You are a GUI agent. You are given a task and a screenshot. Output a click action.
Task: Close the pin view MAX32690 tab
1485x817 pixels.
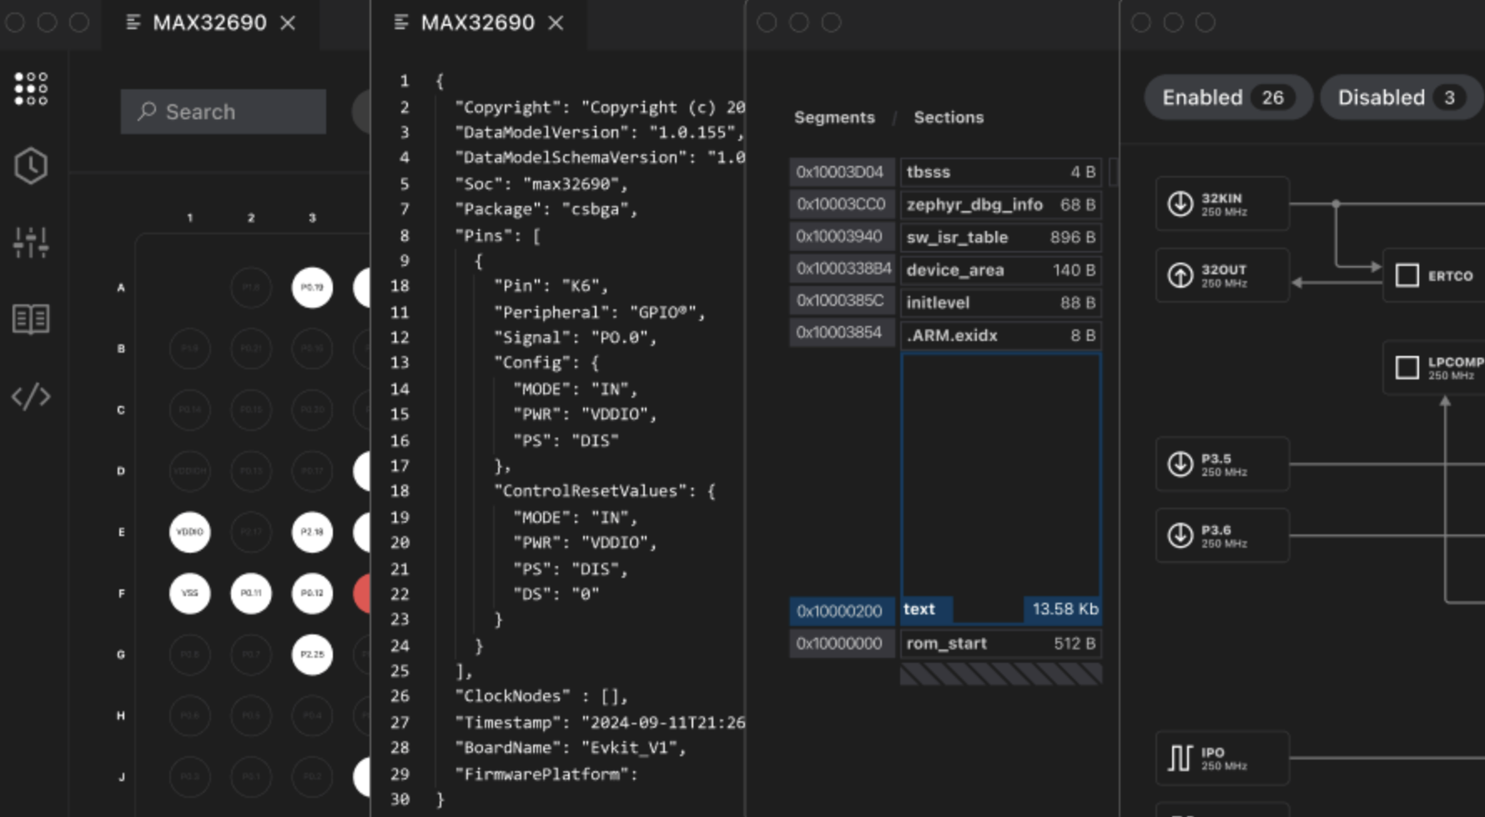click(x=288, y=23)
